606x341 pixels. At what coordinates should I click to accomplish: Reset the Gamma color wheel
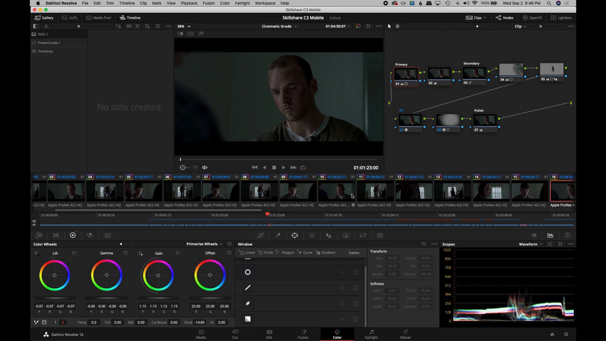(126, 253)
